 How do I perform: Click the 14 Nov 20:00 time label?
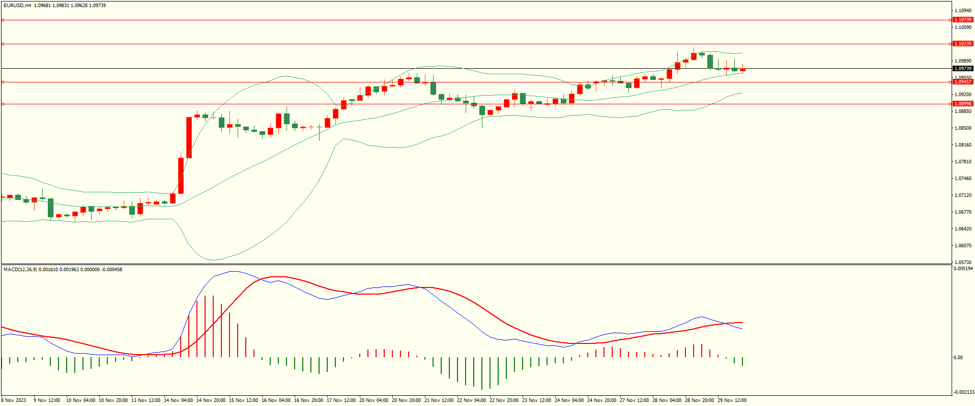click(211, 400)
